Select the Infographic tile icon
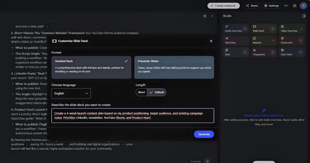This screenshot has height=163, width=310. (255, 50)
